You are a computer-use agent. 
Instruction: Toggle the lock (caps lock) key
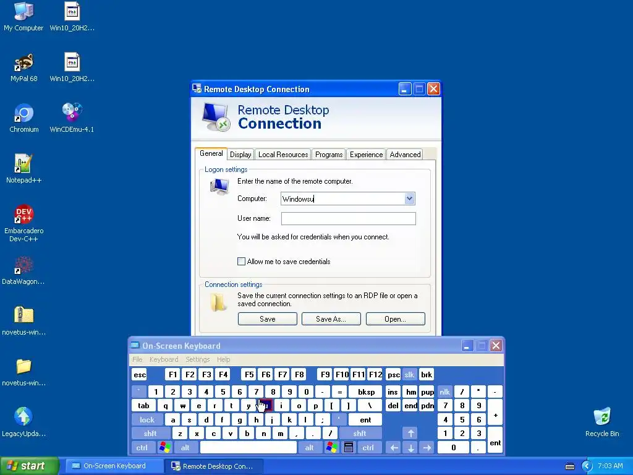[147, 420]
